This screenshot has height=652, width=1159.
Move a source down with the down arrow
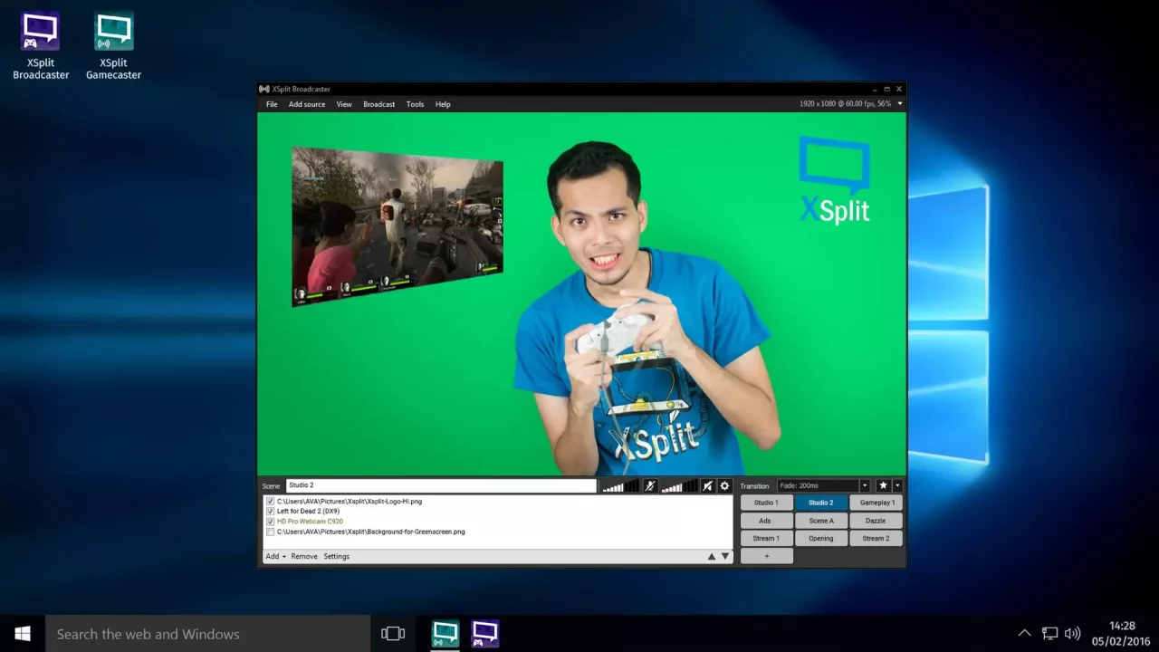724,556
